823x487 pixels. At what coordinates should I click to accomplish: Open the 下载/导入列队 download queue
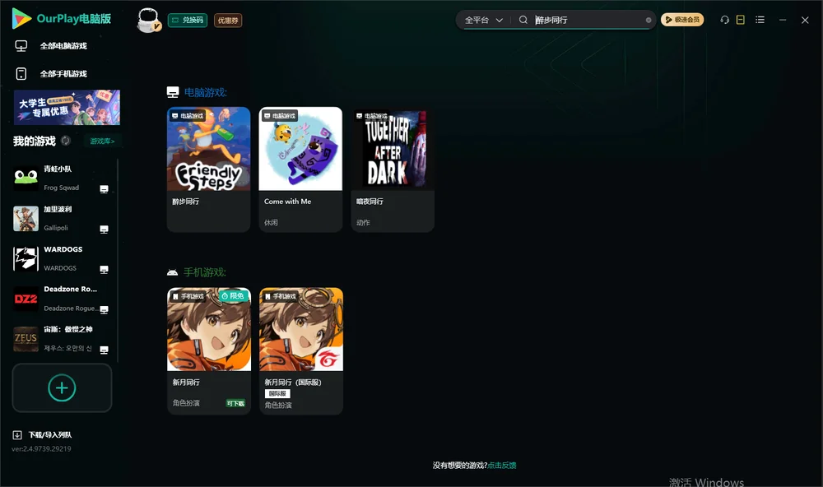tap(42, 435)
